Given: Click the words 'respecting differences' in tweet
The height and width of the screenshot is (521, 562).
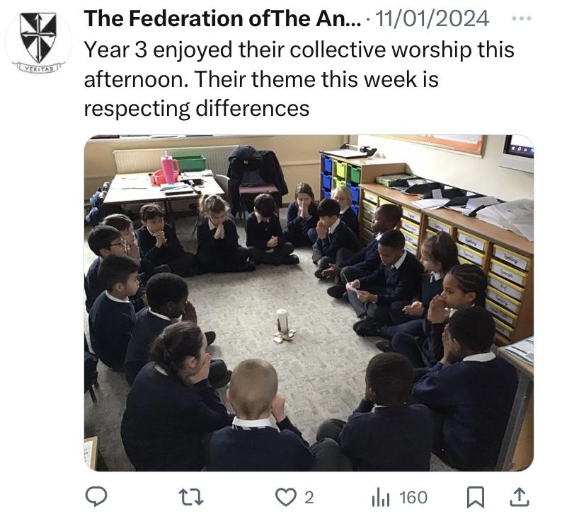Looking at the screenshot, I should pos(196,108).
